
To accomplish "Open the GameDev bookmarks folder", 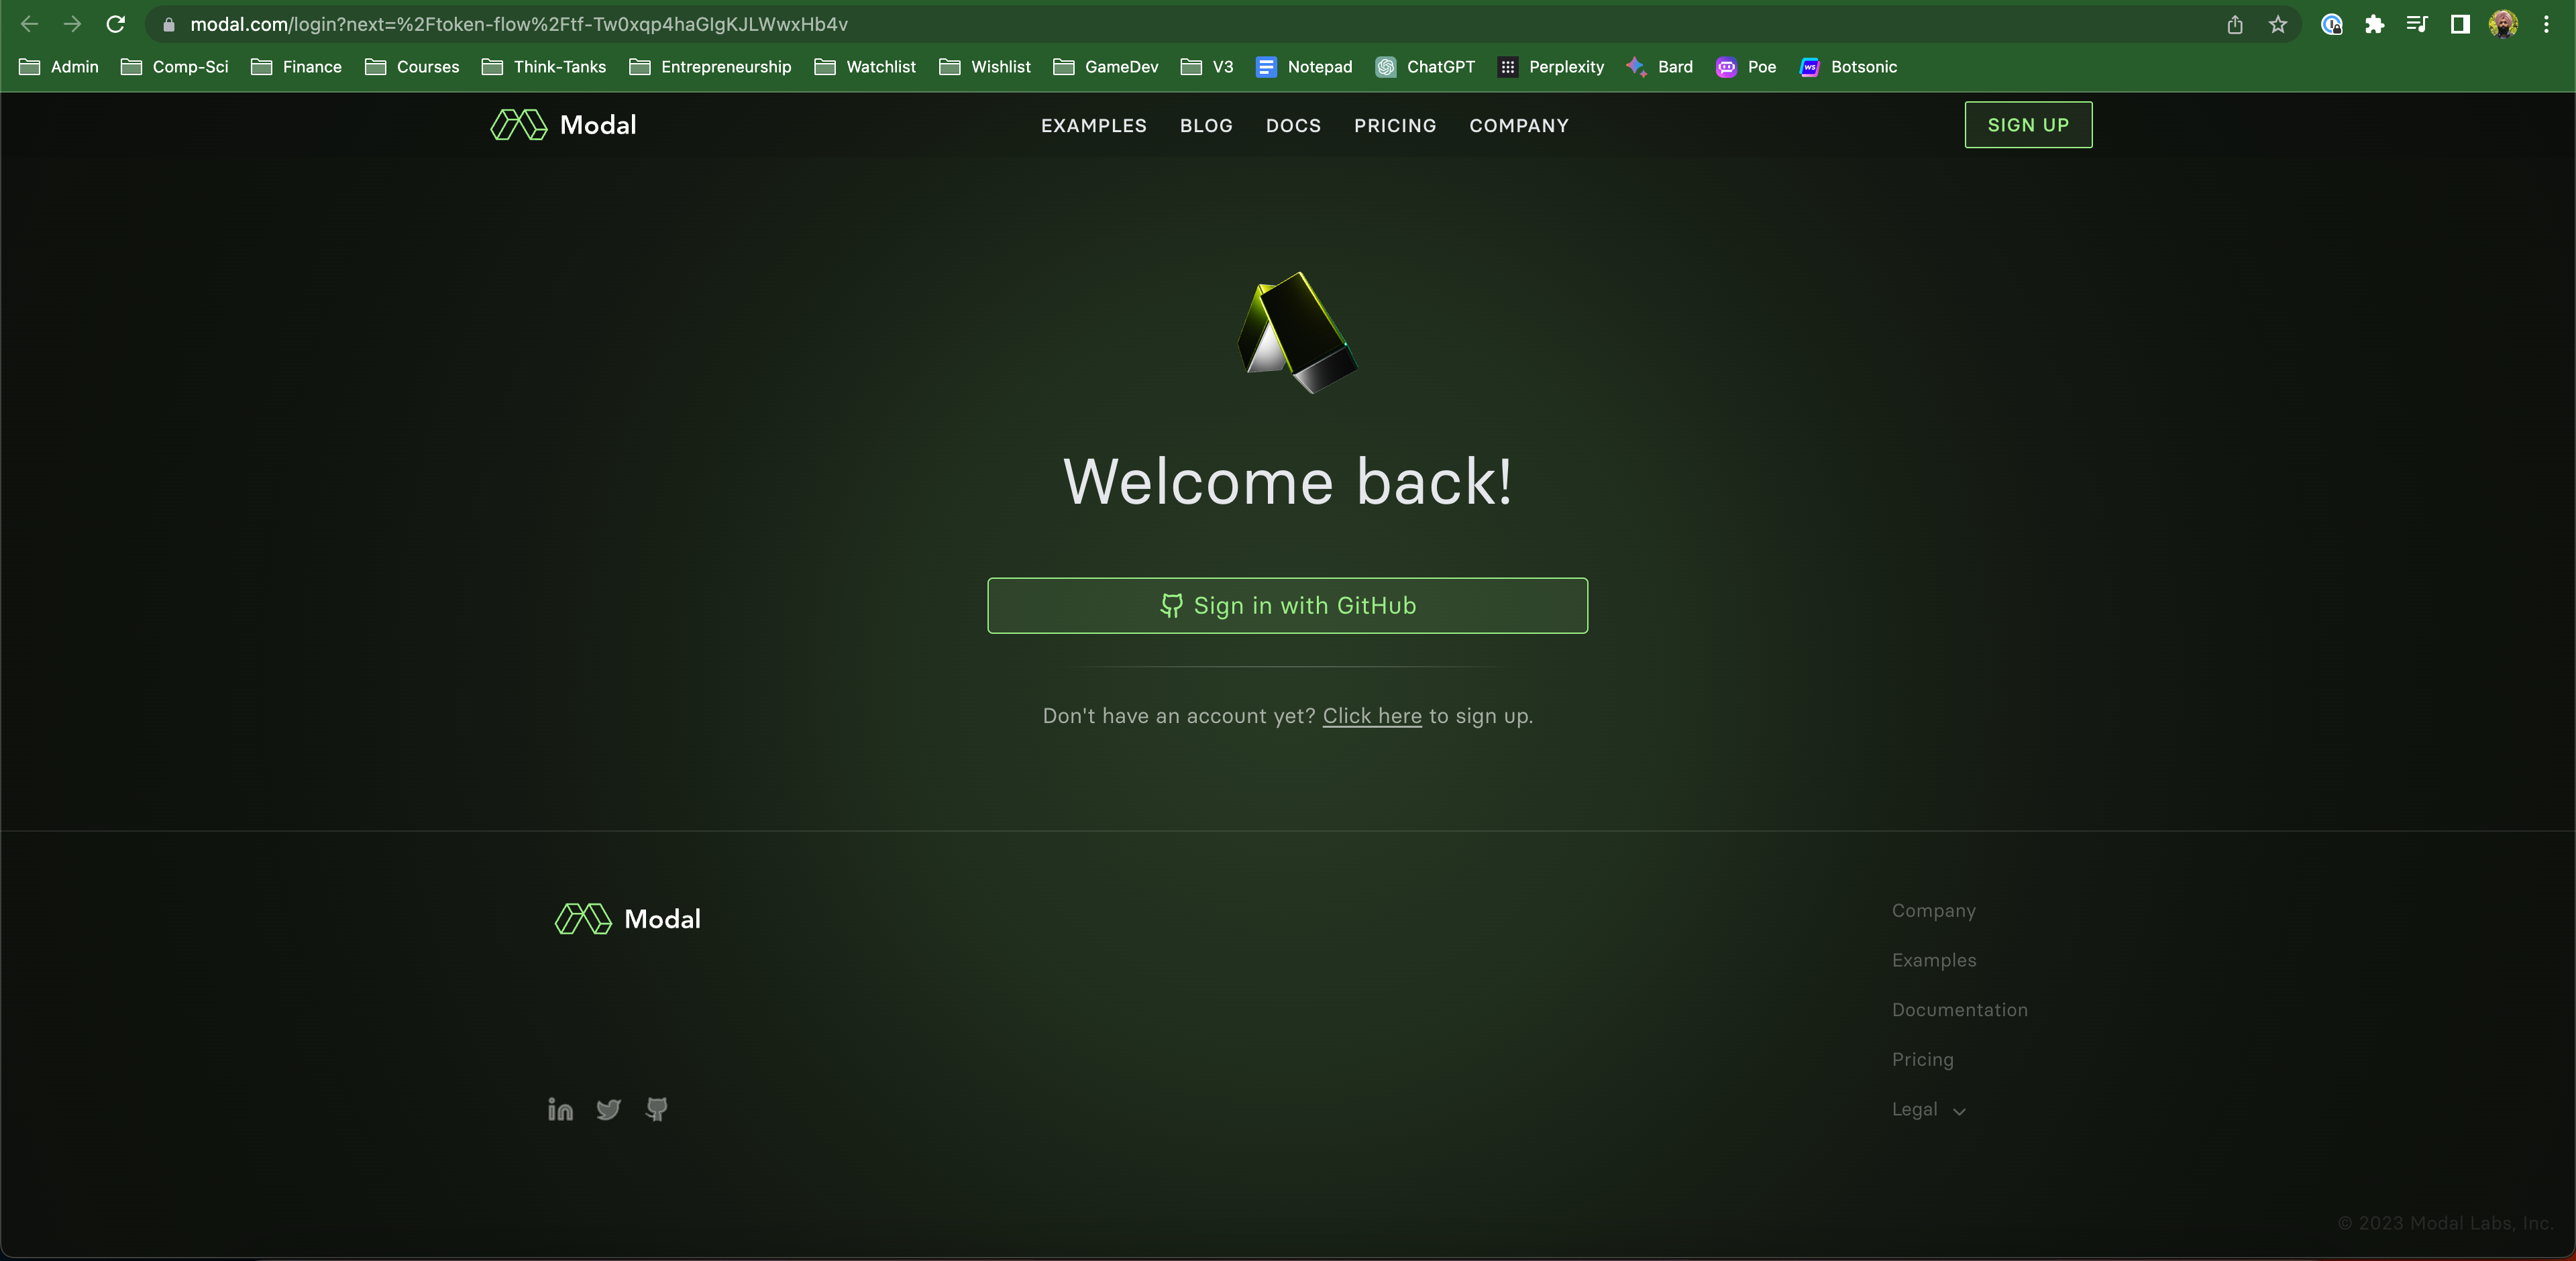I will click(x=1106, y=67).
